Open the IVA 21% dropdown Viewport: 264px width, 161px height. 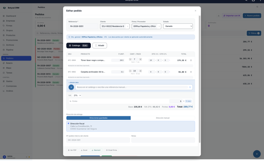[x=77, y=95]
